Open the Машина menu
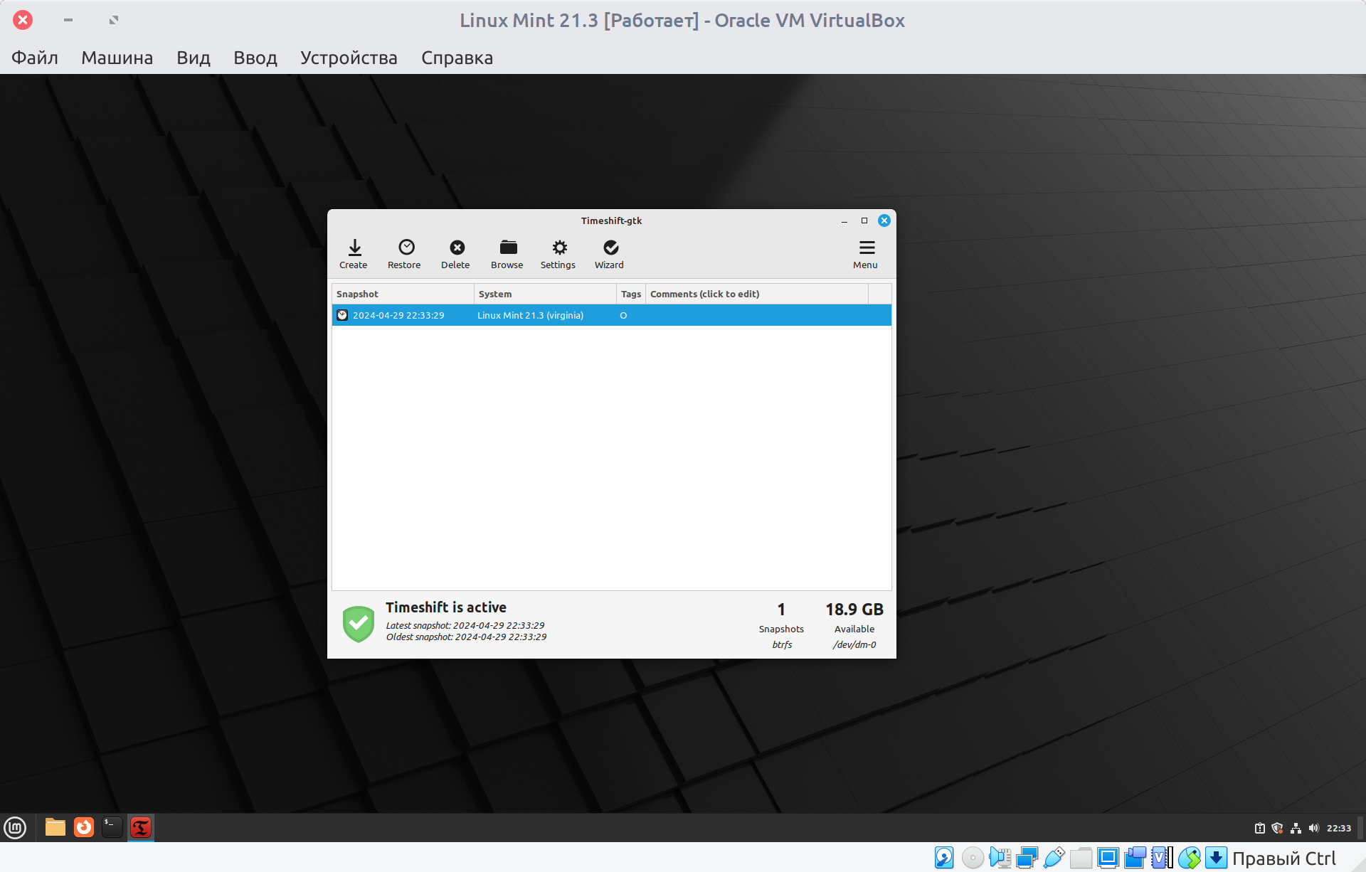 (117, 58)
